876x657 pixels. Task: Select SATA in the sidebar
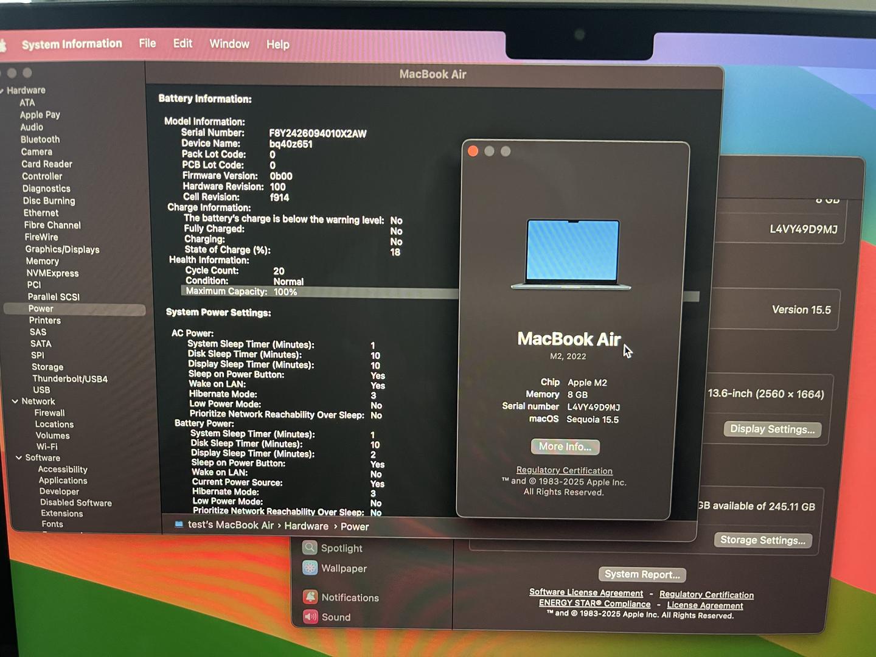coord(41,344)
